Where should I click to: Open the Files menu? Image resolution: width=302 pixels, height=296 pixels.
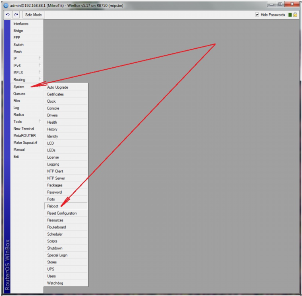[27, 101]
